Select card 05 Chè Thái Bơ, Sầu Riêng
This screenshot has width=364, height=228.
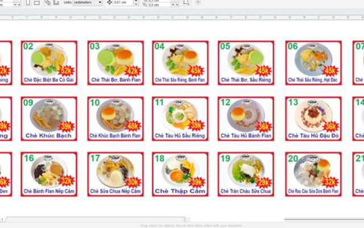click(x=245, y=63)
